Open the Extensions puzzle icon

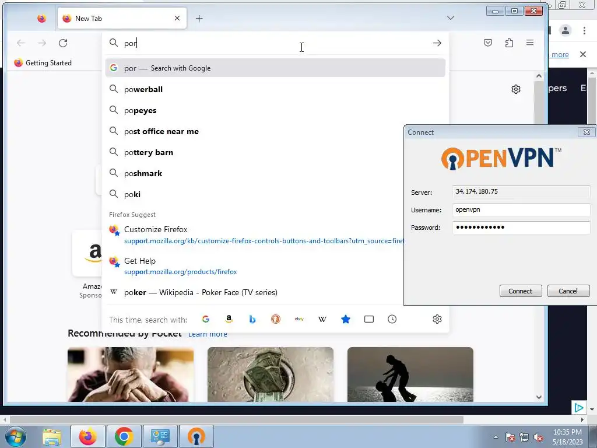click(x=509, y=43)
